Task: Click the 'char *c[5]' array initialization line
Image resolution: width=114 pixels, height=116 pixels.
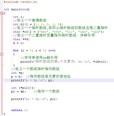Action: [x=59, y=32]
